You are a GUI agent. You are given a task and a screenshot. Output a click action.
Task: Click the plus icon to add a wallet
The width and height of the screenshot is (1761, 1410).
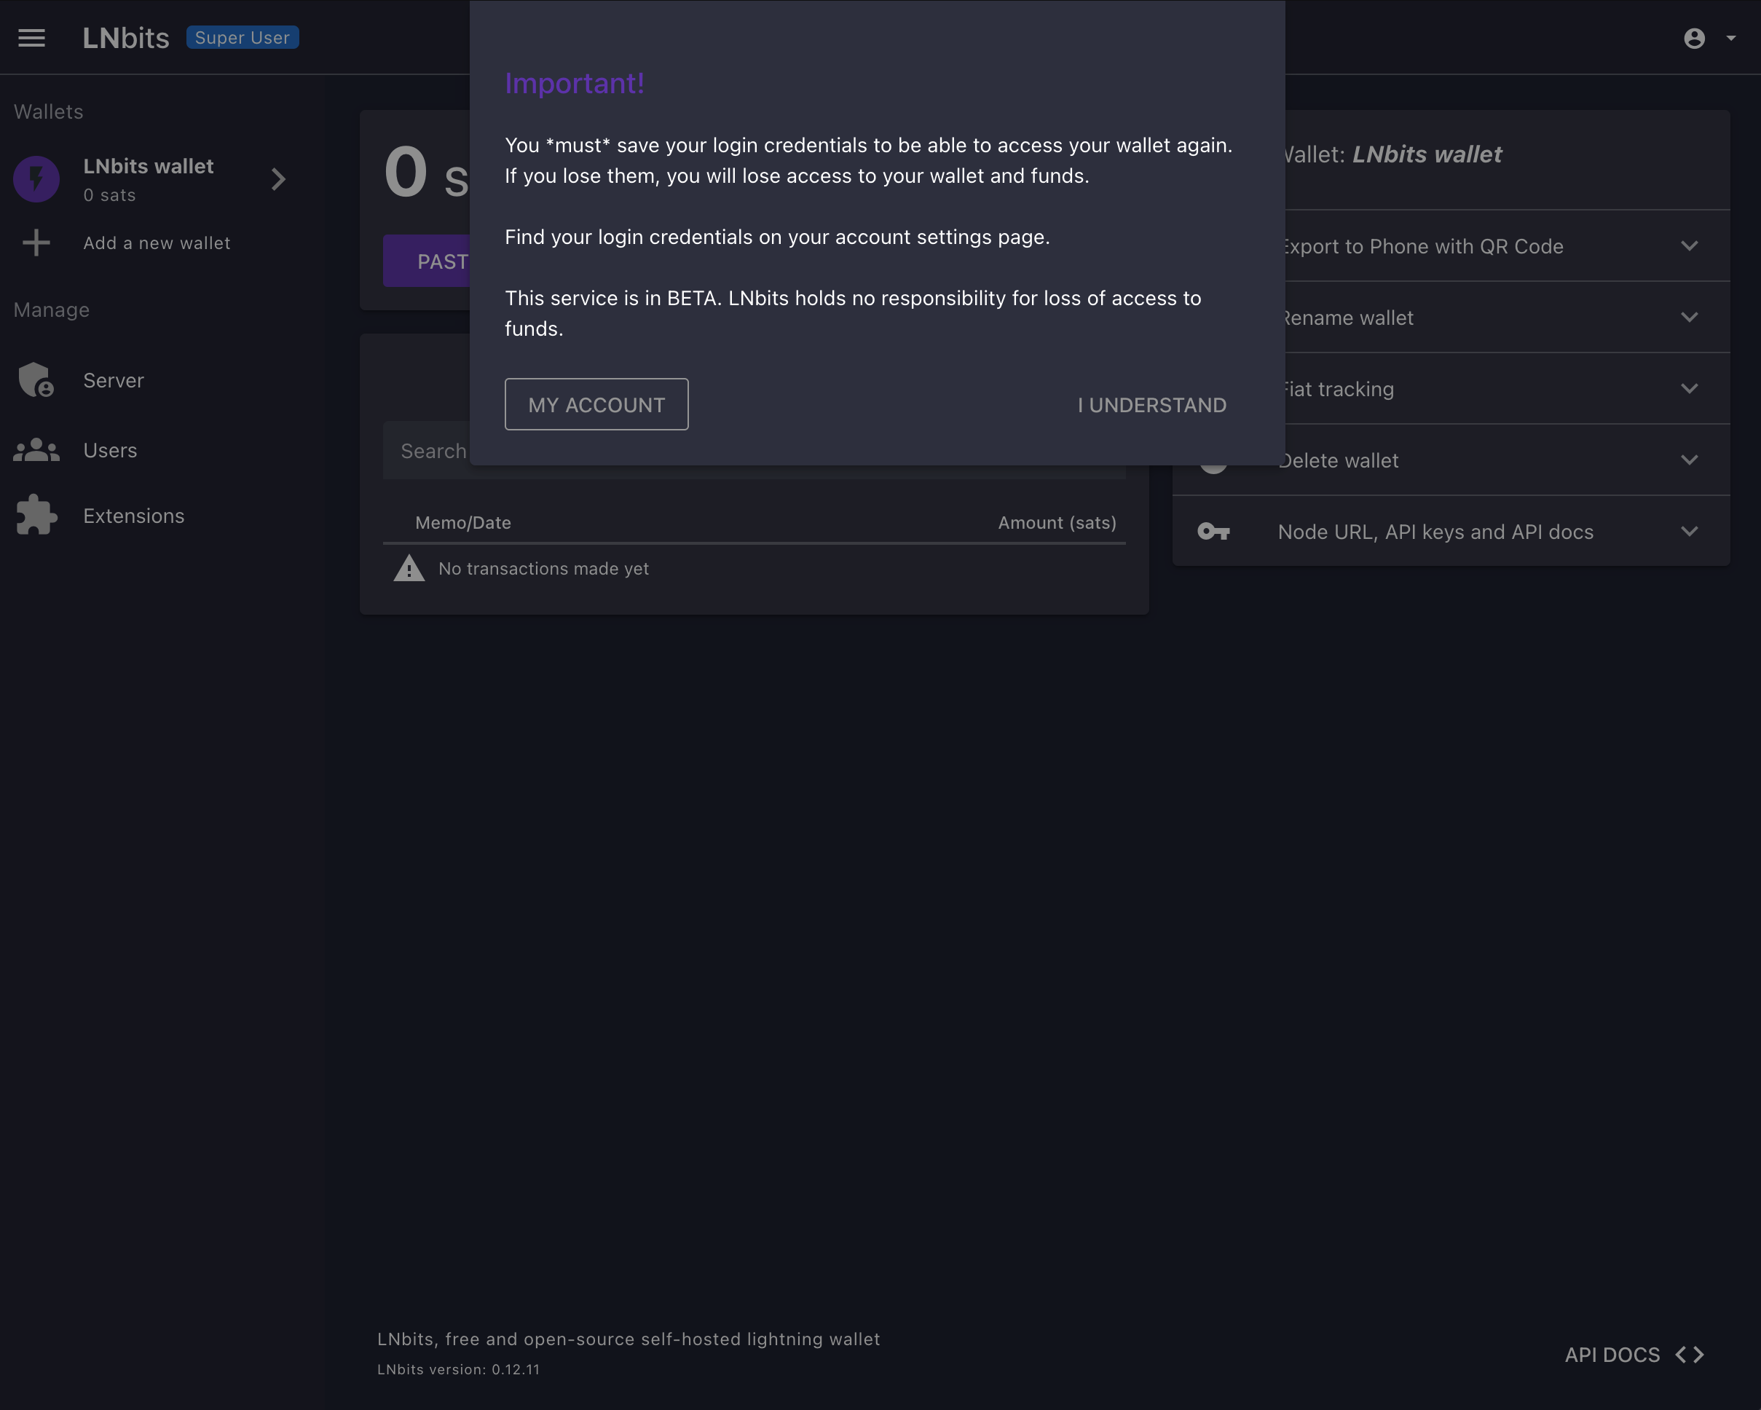(x=36, y=243)
